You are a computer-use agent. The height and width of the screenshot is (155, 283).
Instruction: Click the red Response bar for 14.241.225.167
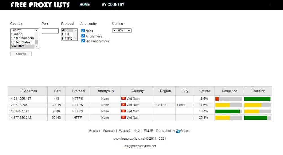pos(217,99)
